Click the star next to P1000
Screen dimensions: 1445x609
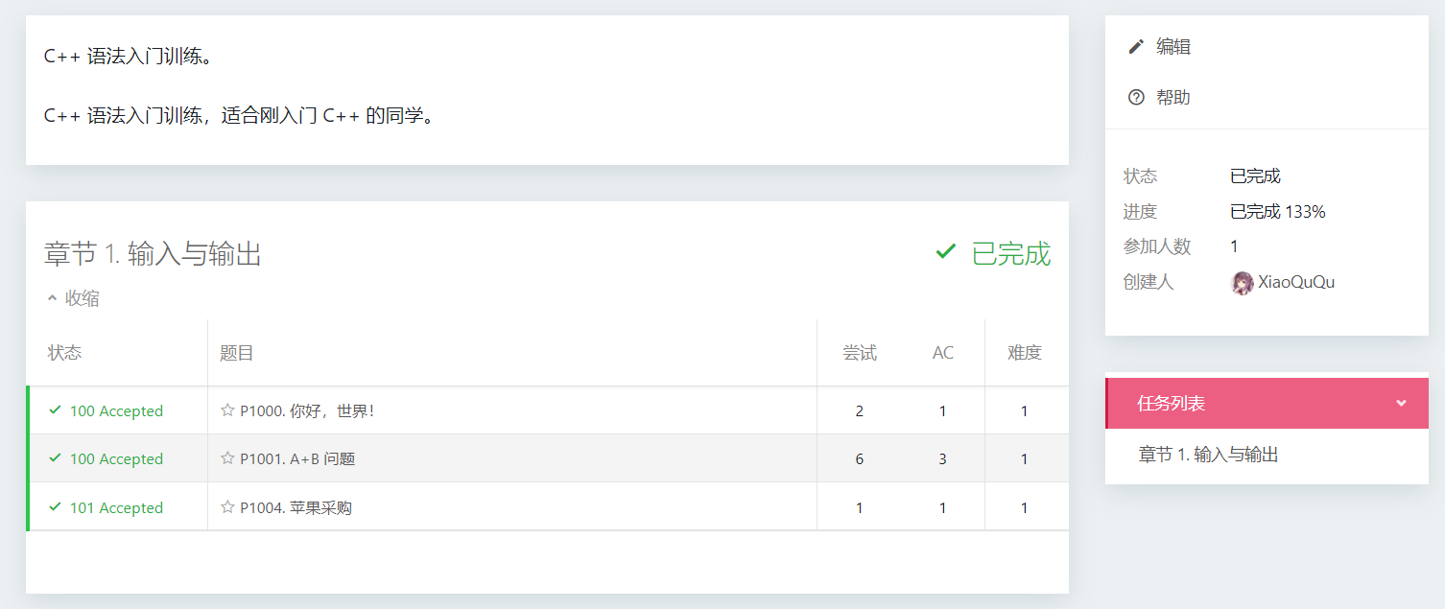[229, 410]
